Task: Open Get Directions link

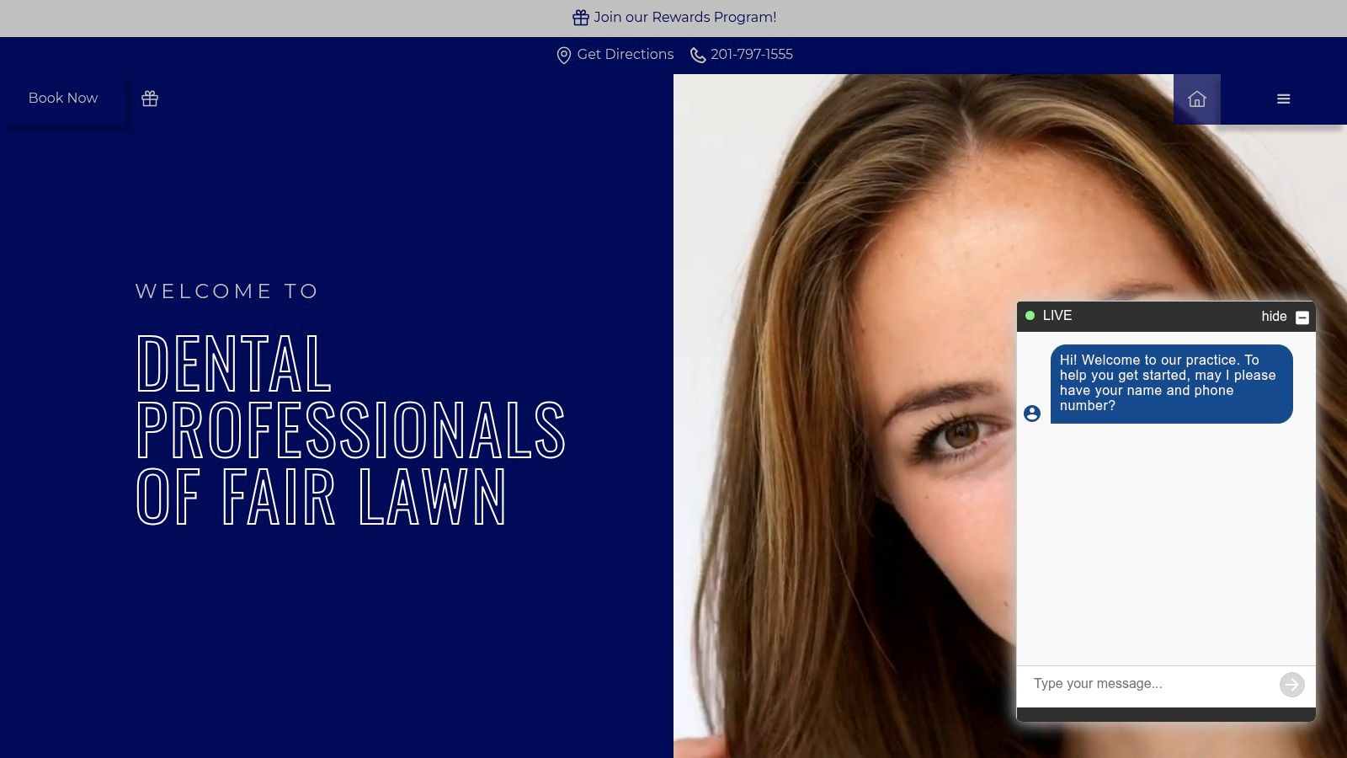Action: click(615, 55)
